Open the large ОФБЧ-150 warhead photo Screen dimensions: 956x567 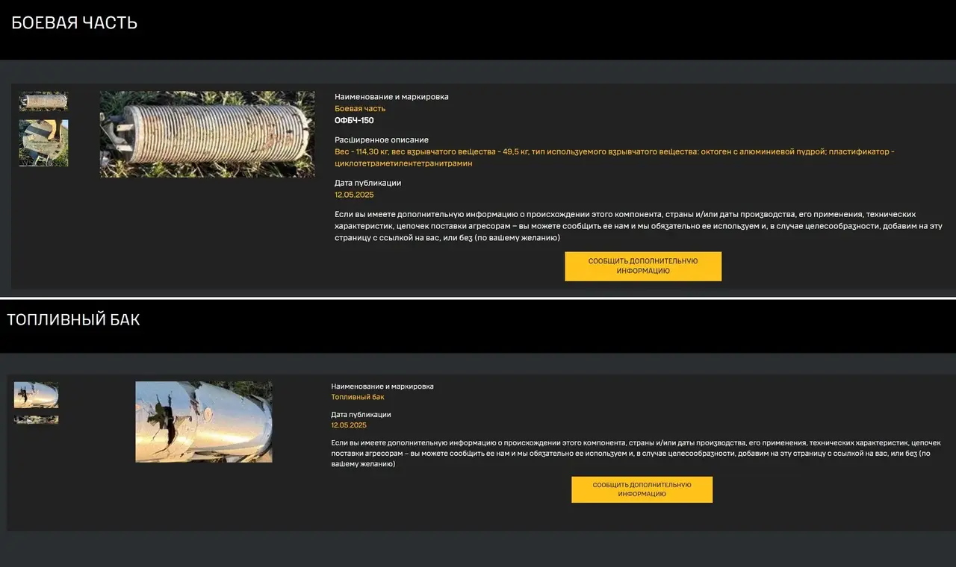tap(207, 134)
